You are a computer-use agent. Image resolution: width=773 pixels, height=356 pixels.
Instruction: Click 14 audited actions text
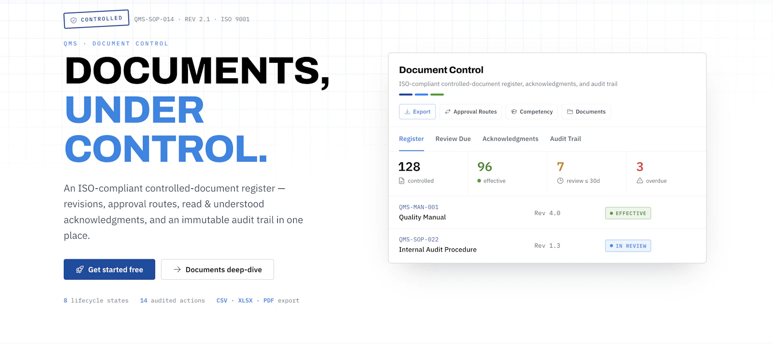point(172,300)
